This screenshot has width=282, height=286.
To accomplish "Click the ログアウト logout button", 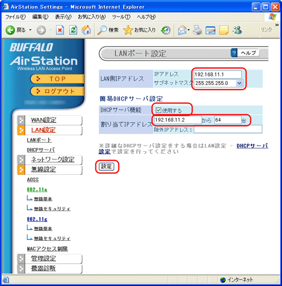I will pos(57,91).
